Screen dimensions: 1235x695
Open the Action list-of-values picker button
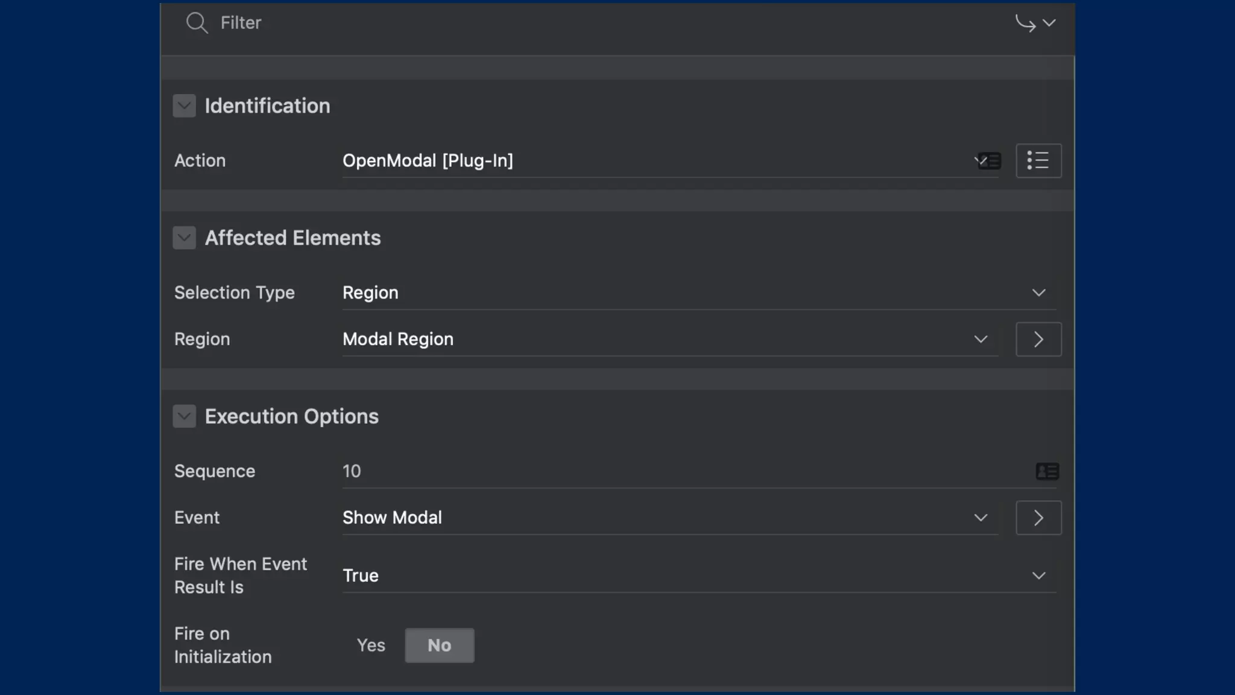pos(1038,160)
